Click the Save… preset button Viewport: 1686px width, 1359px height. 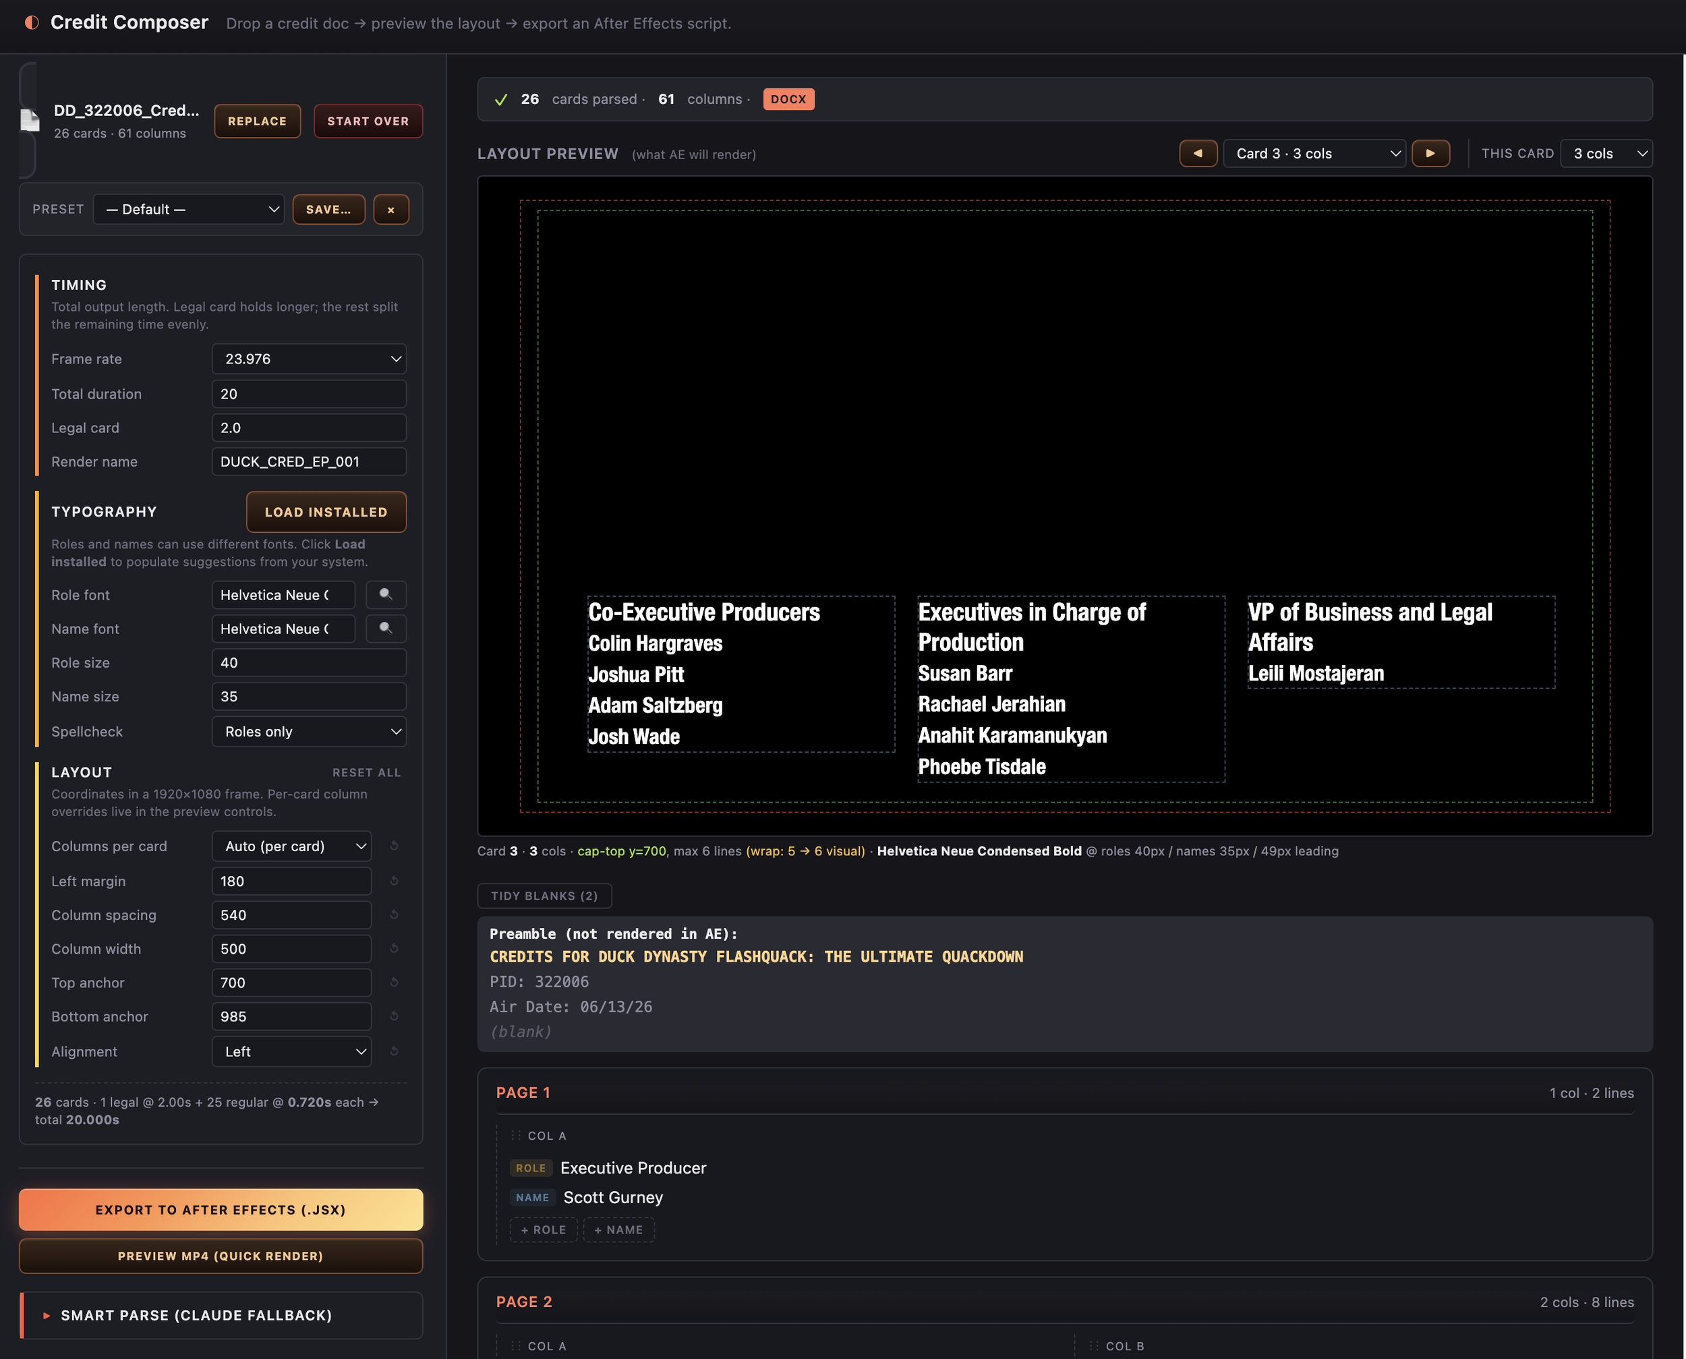[328, 210]
